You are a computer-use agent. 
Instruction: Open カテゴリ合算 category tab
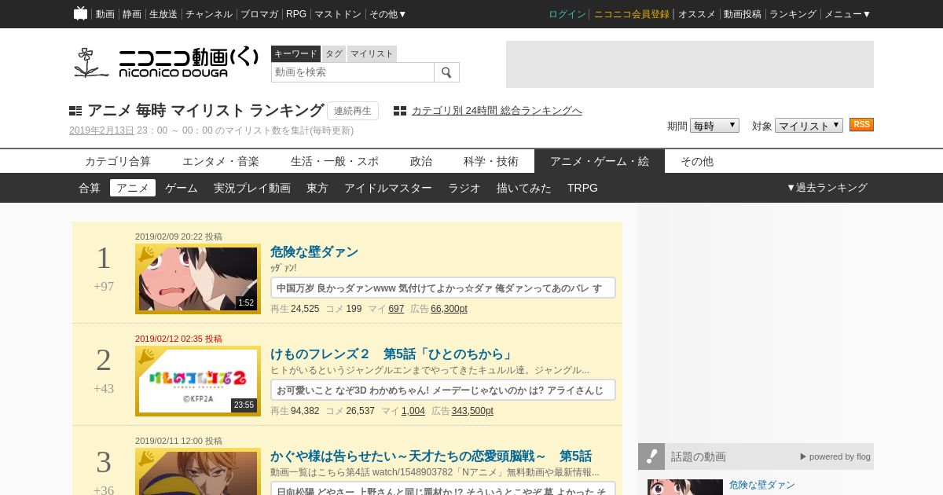pos(118,161)
